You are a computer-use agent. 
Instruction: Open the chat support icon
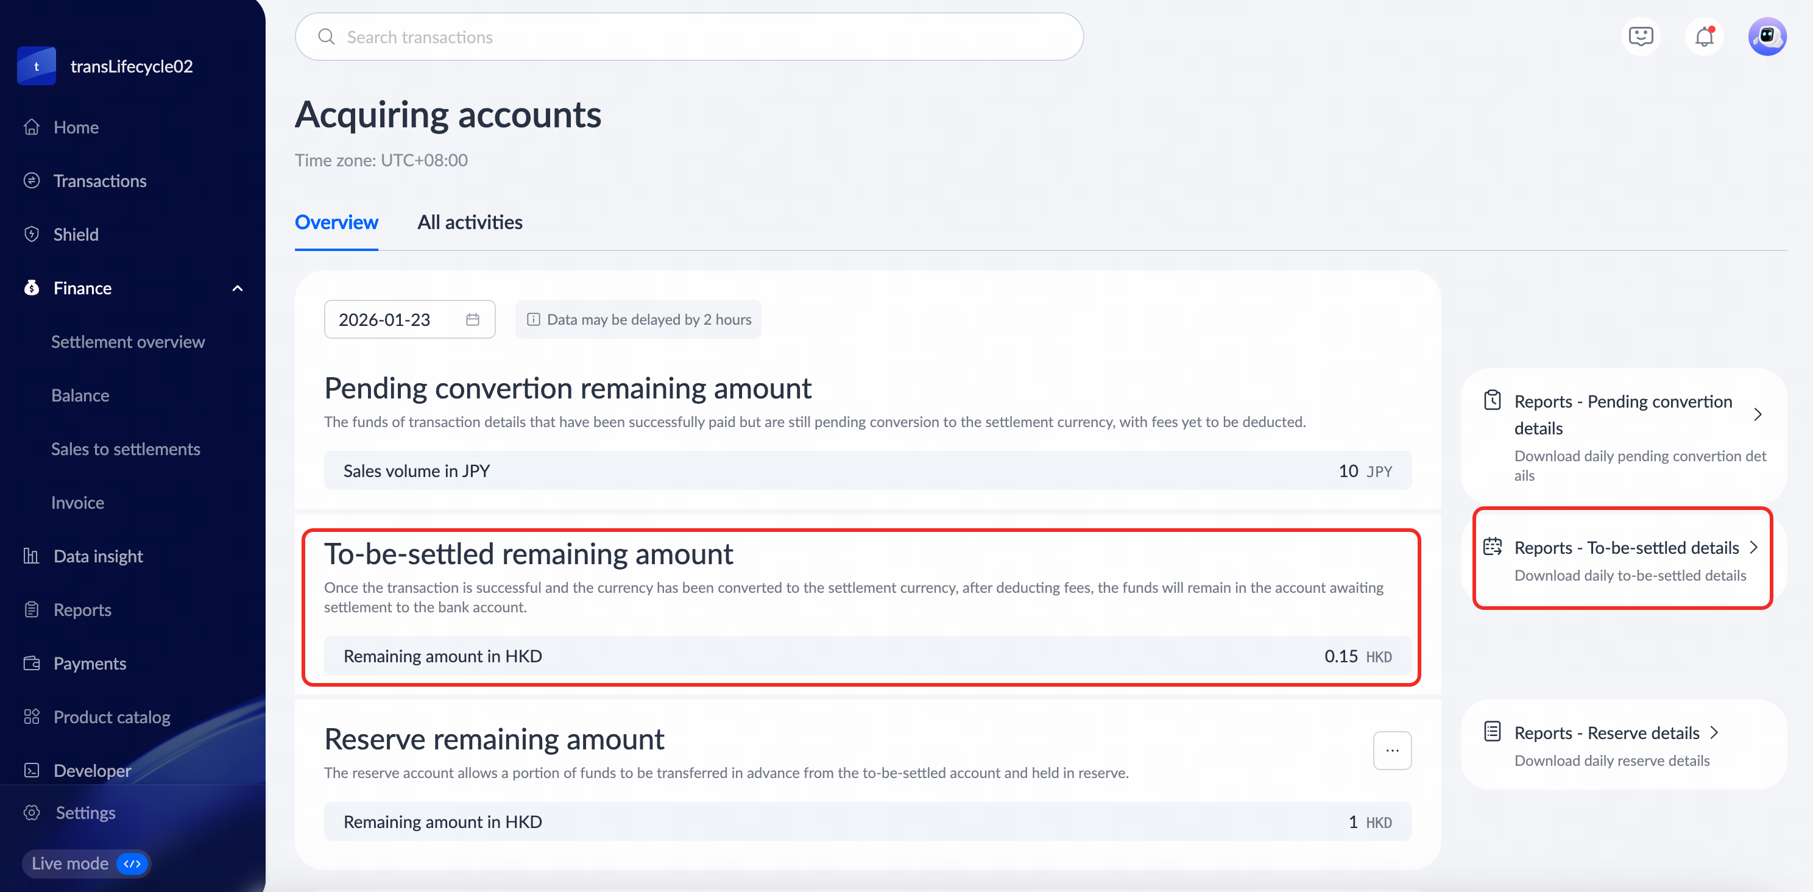(x=1641, y=37)
